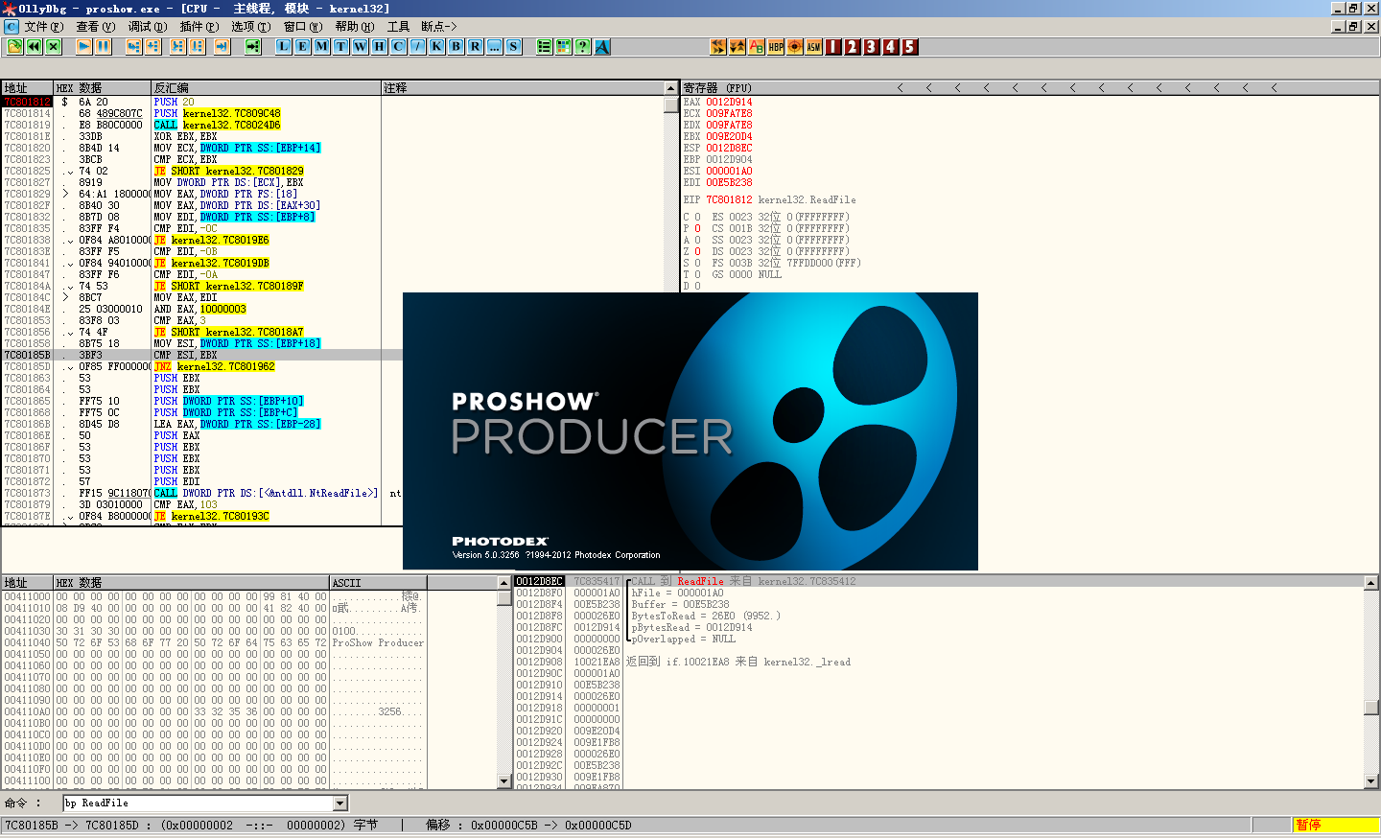1381x838 pixels.
Task: Click the red number 3 toolbar button
Action: click(871, 46)
